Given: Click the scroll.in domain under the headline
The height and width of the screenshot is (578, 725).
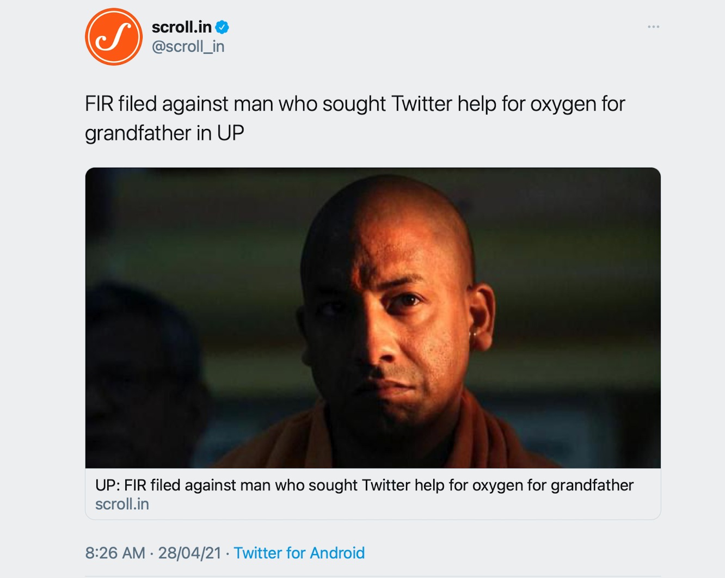Looking at the screenshot, I should click(122, 504).
